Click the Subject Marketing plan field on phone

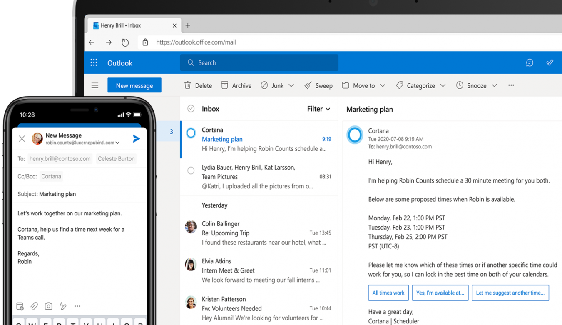(80, 194)
